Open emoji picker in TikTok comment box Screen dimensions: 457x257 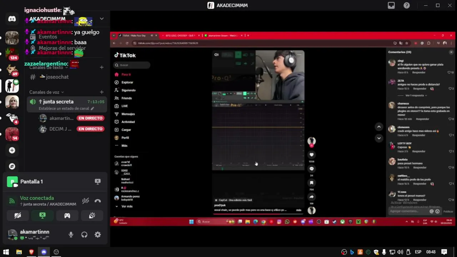tap(437, 211)
